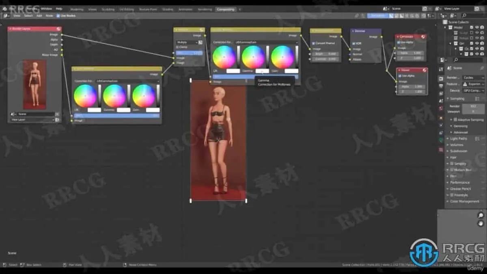
Task: Click the Viewer node preview icon
Action: click(x=424, y=70)
